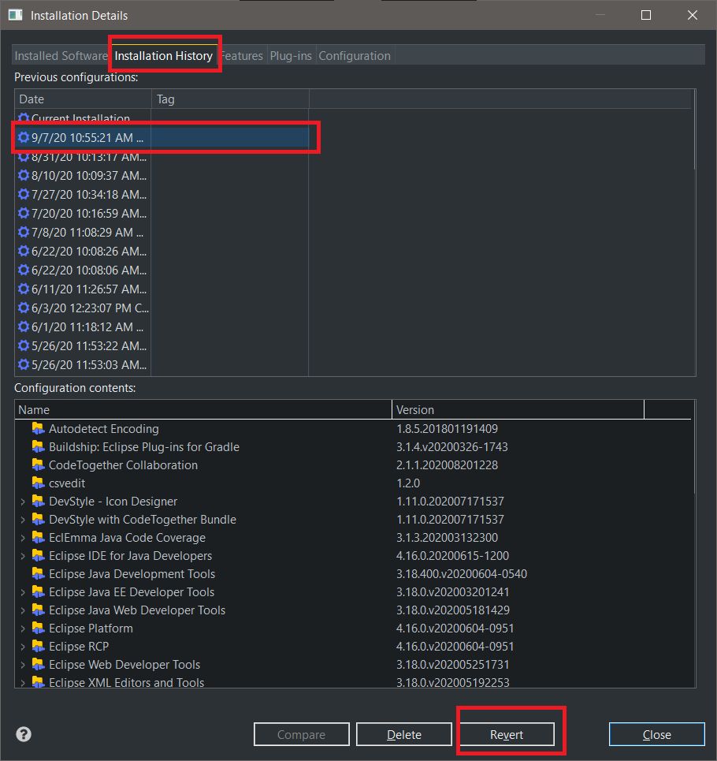The image size is (717, 761).
Task: Expand the Eclipse Platform node
Action: click(23, 629)
